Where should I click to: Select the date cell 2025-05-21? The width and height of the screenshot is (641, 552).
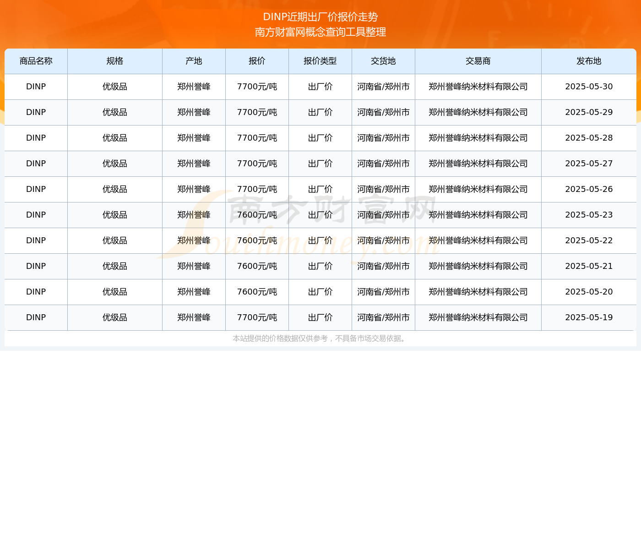point(589,266)
